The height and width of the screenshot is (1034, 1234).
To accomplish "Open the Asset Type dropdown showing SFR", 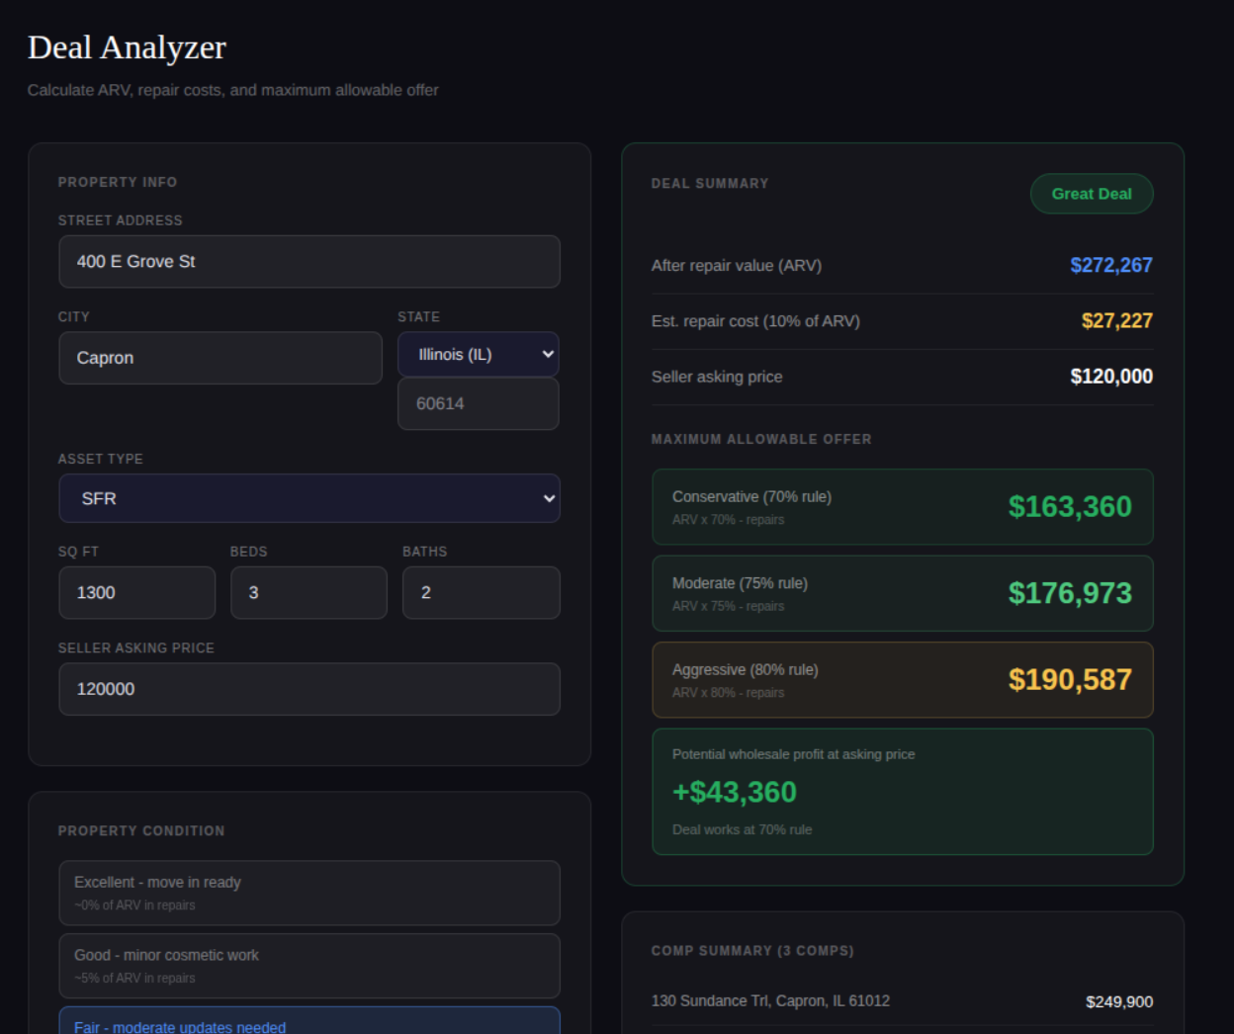I will tap(308, 498).
